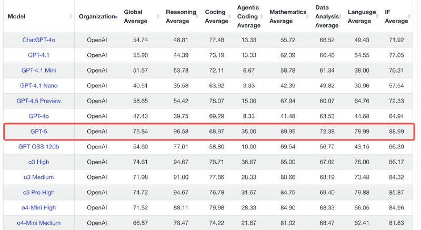Sort by Global Average column header

[x=136, y=16]
